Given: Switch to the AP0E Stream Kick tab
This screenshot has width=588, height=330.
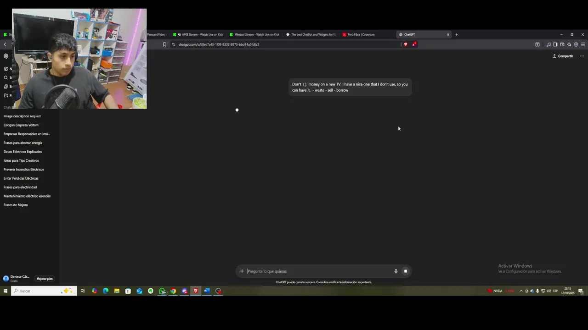Looking at the screenshot, I should click(x=198, y=34).
